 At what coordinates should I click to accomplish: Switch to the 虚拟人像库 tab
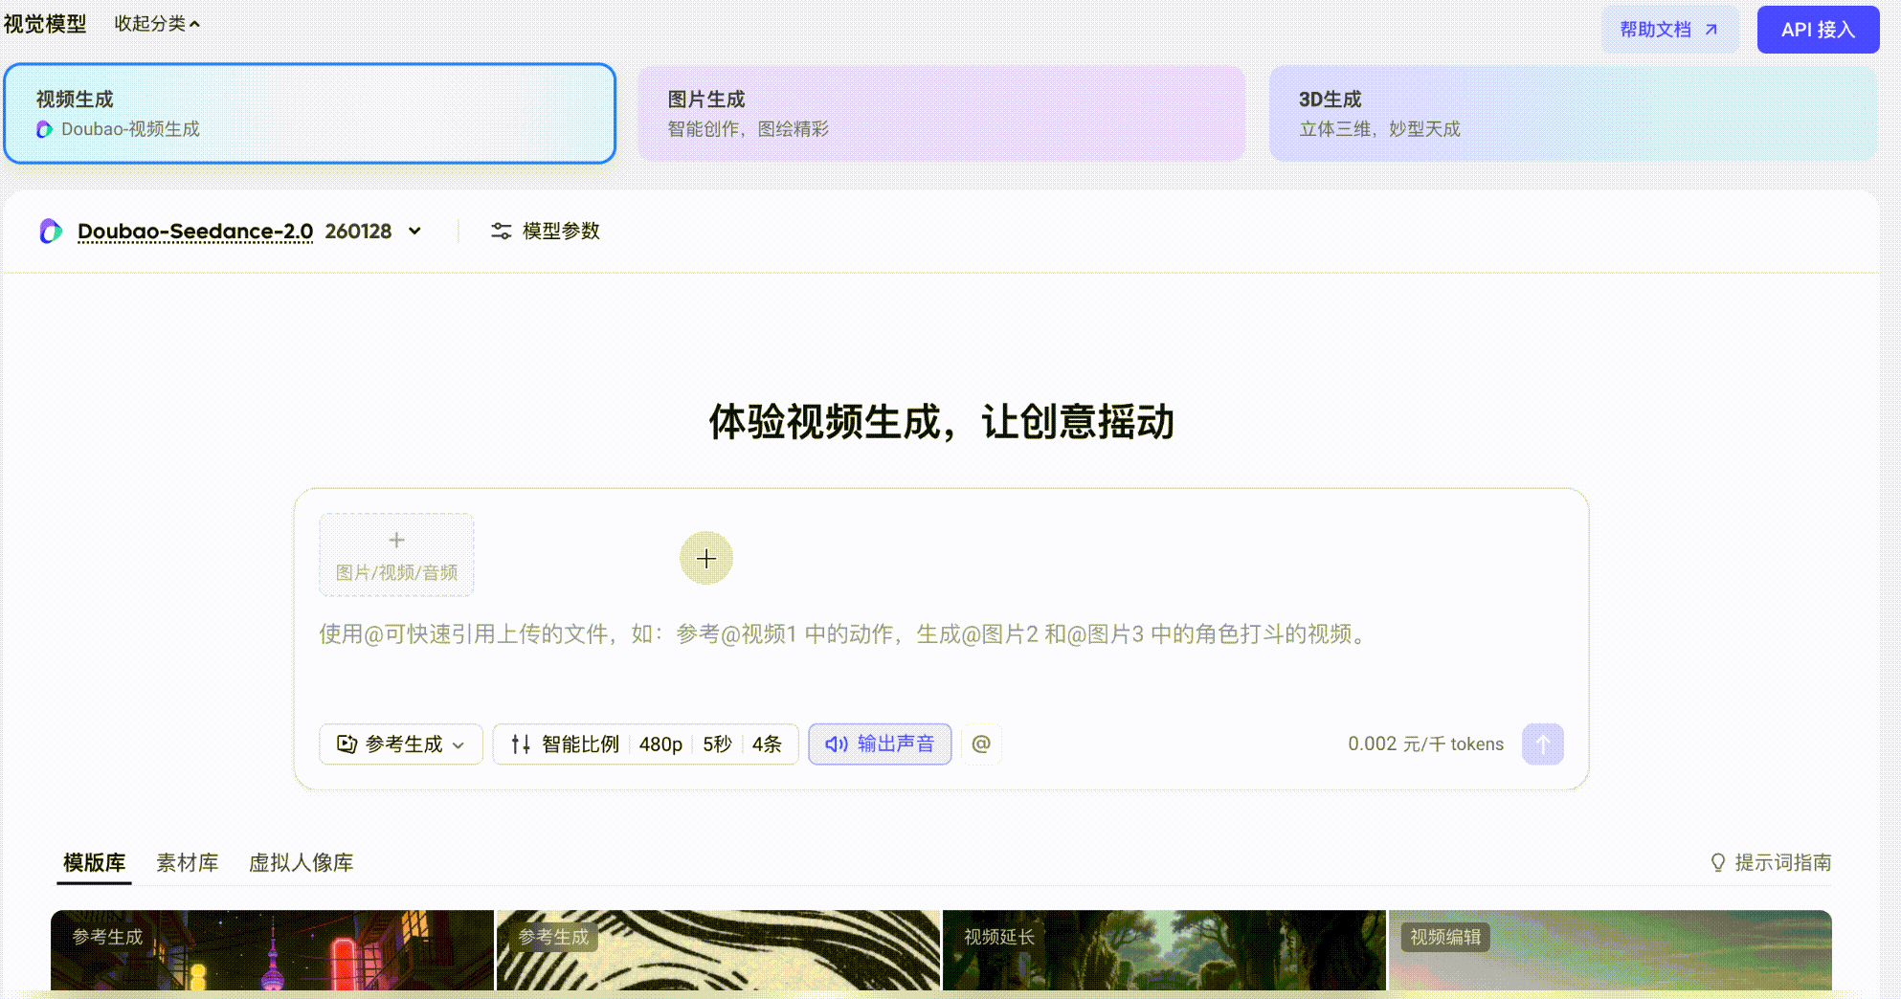(302, 862)
